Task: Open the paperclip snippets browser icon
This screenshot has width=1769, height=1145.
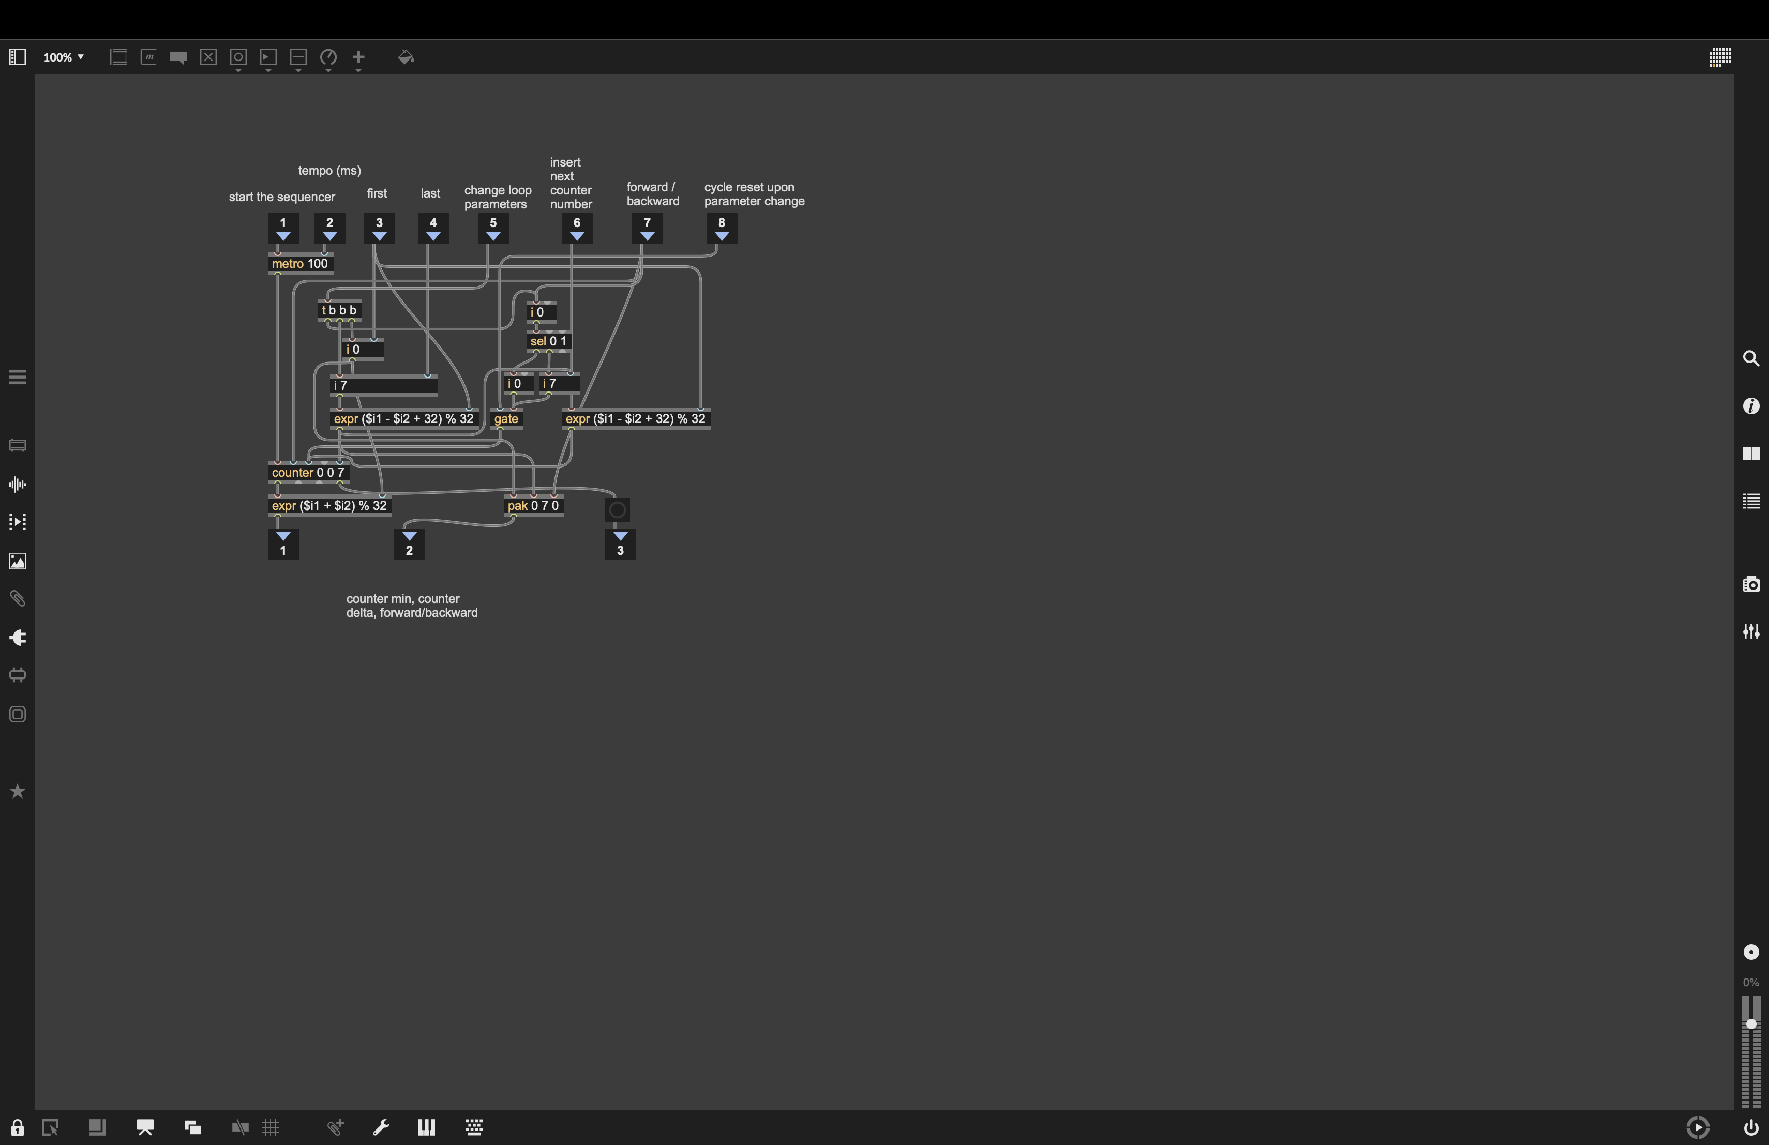Action: point(18,599)
